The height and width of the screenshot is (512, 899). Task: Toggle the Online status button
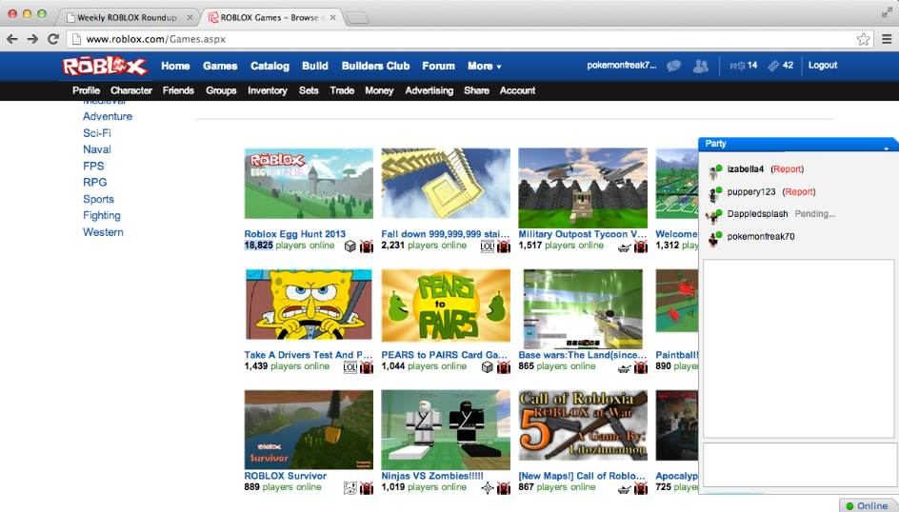(x=868, y=505)
